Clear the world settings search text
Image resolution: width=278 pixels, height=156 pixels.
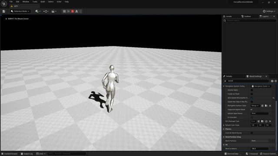pos(225,81)
